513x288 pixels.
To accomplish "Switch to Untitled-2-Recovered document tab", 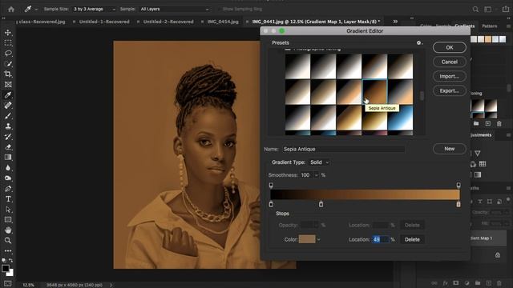I will (x=168, y=22).
